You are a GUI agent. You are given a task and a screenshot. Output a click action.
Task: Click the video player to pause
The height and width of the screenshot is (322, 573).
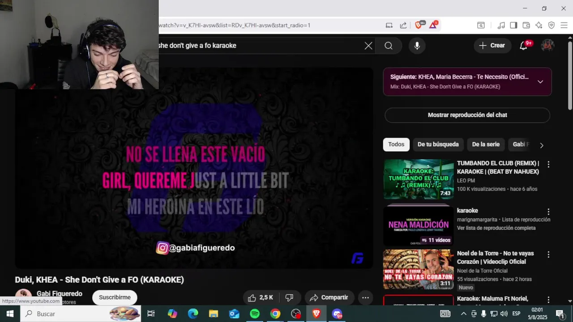coord(194,168)
